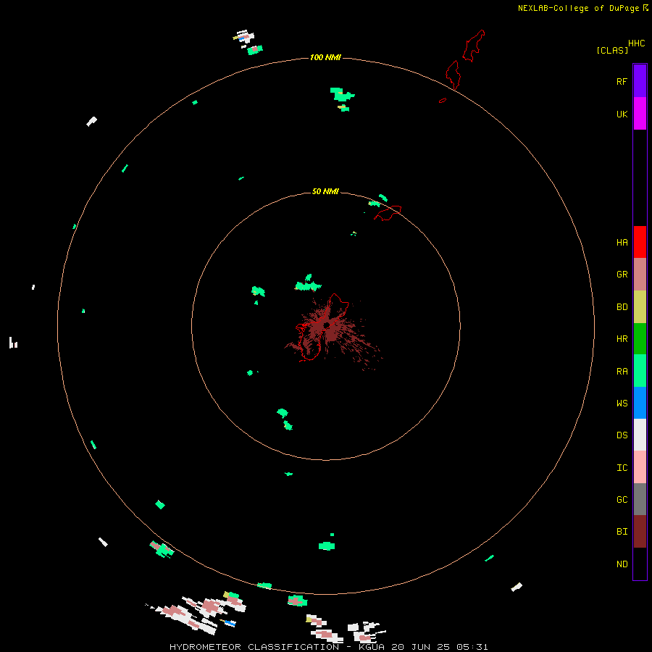Click the 100 NMI range ring label
Image resolution: width=652 pixels, height=652 pixels.
pos(325,57)
